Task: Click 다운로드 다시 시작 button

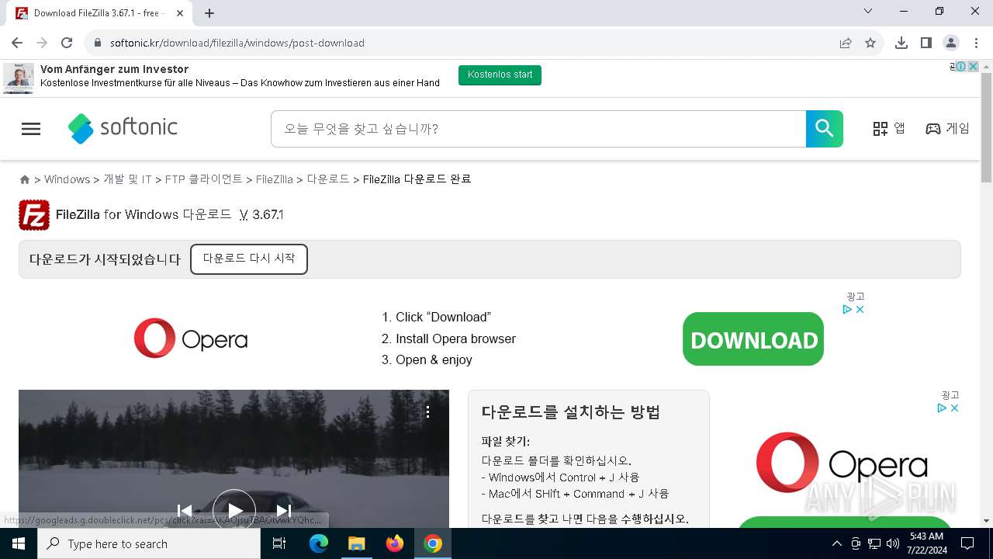Action: (x=249, y=259)
